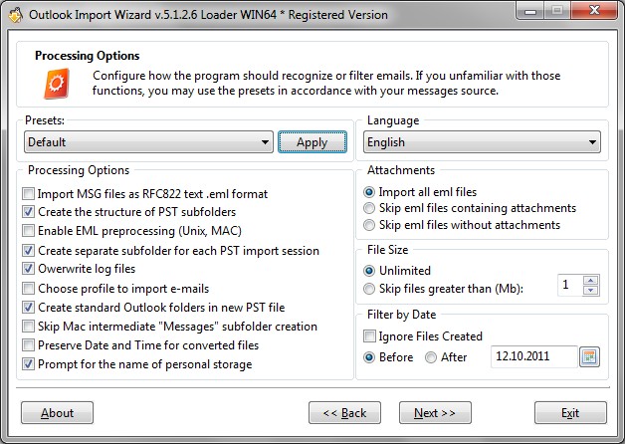Image resolution: width=625 pixels, height=444 pixels.
Task: Select Unlimited file size
Action: click(x=369, y=271)
